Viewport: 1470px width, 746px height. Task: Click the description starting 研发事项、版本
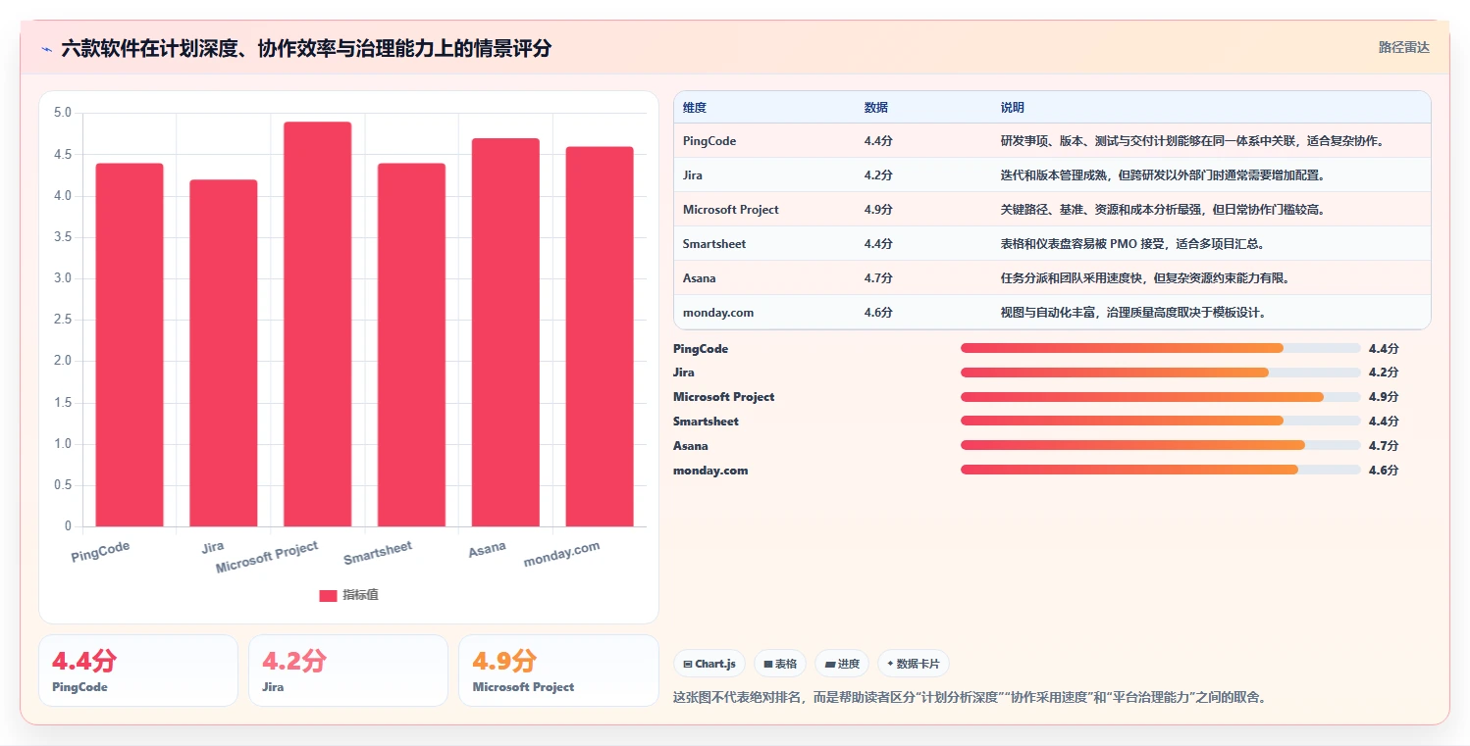(x=1192, y=141)
